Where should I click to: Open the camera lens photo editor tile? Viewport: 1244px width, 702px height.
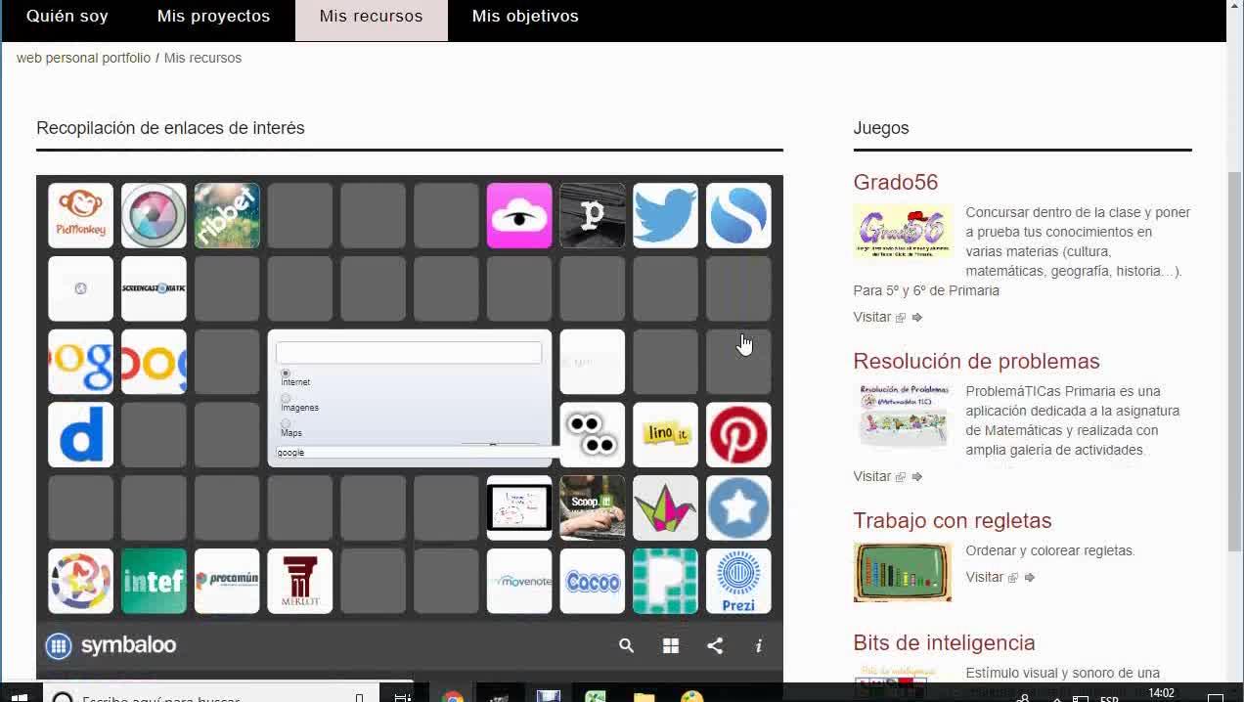tap(154, 215)
